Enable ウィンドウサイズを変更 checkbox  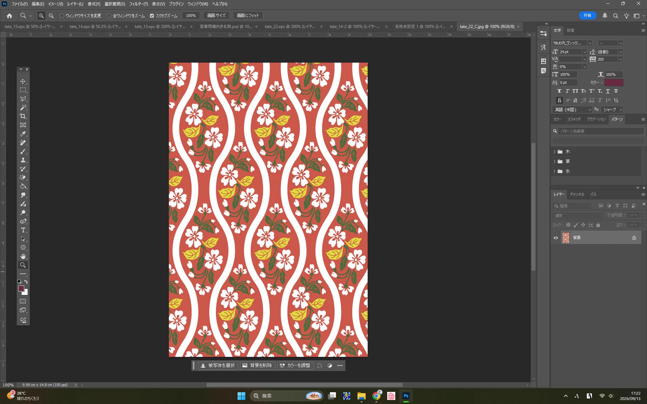coord(62,15)
